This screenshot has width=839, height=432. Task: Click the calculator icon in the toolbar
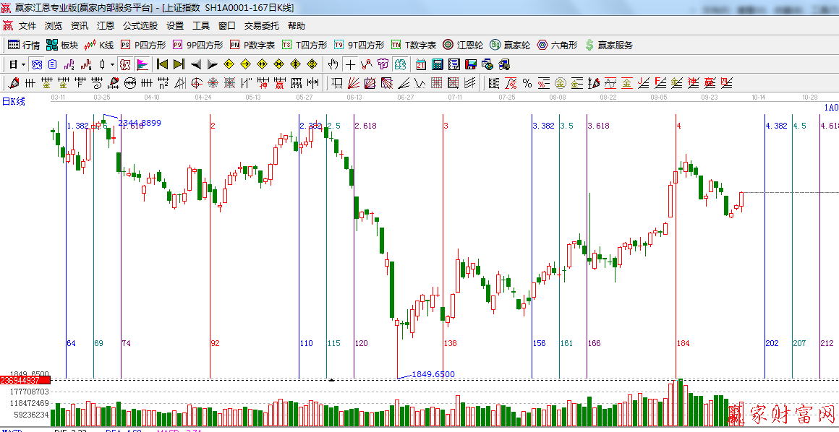tap(437, 64)
